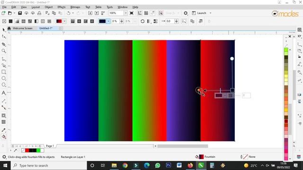
Task: Create a new document
Action: [x=3, y=13]
